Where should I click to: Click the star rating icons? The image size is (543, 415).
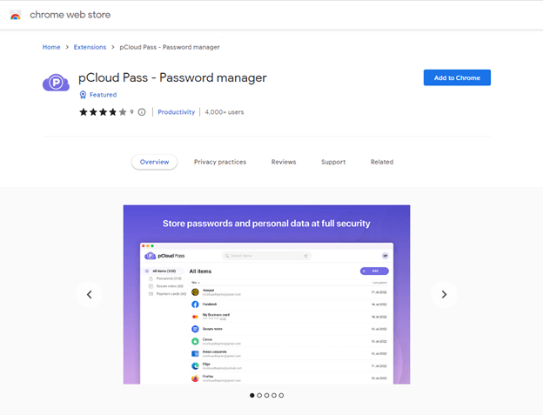point(103,112)
